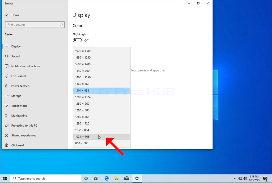Open Projecting to this PC settings

[x=24, y=126]
